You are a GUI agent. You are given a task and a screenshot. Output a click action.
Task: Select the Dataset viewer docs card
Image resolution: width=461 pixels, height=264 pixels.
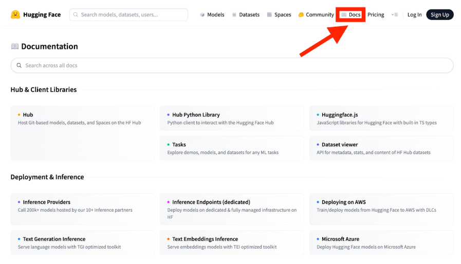pos(381,148)
